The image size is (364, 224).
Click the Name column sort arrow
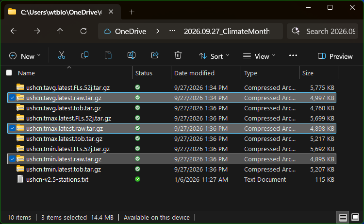tap(69, 68)
